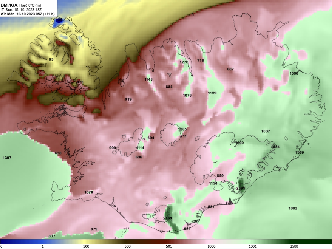Select the 100 tick on the colour scale
Image resolution: width=332 pixels, height=249 pixels.
(86, 246)
